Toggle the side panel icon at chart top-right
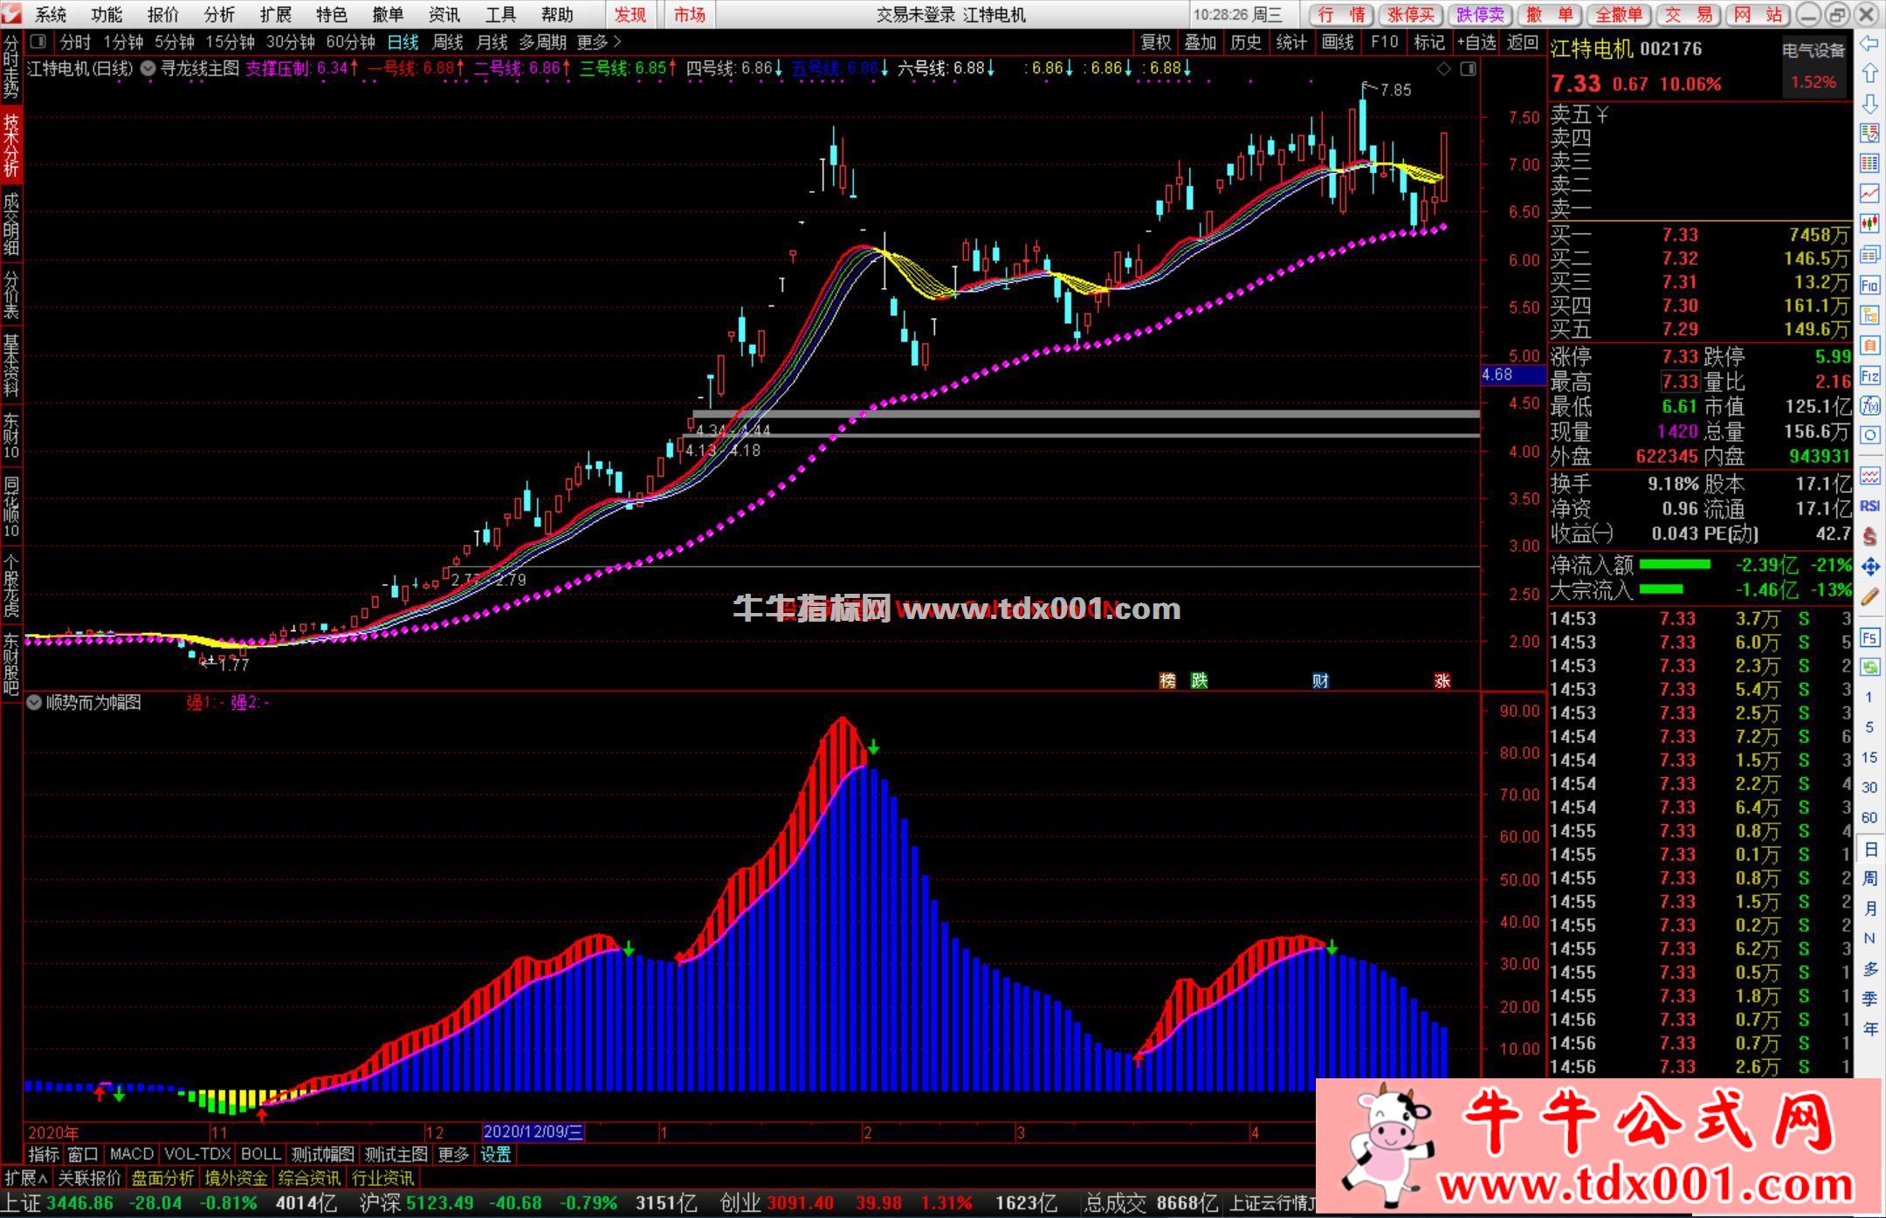Viewport: 1886px width, 1218px height. point(1469,68)
